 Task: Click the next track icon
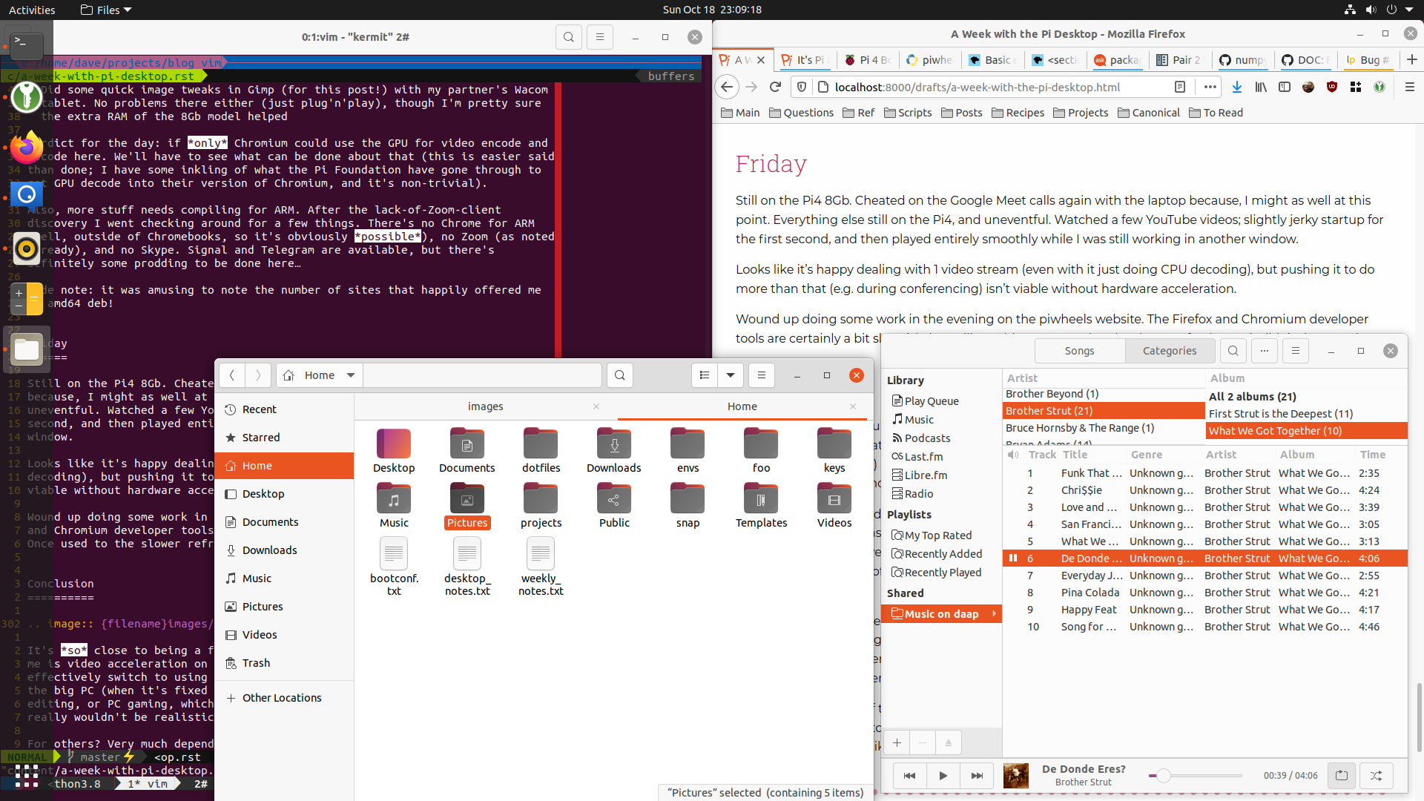click(975, 774)
